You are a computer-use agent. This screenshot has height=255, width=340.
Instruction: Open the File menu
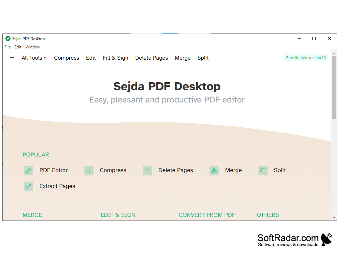[x=8, y=47]
